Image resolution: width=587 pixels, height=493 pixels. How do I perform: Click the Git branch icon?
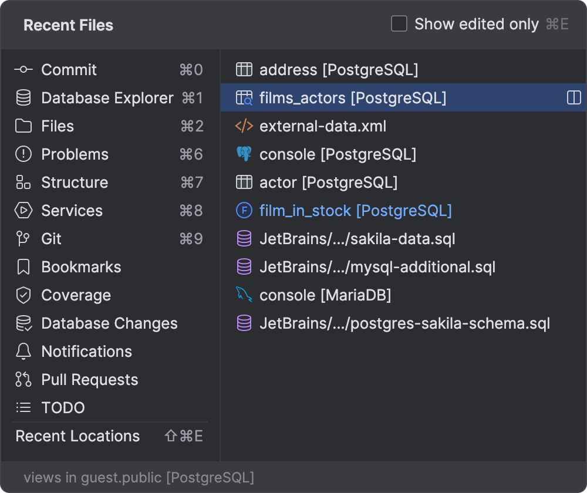click(23, 239)
